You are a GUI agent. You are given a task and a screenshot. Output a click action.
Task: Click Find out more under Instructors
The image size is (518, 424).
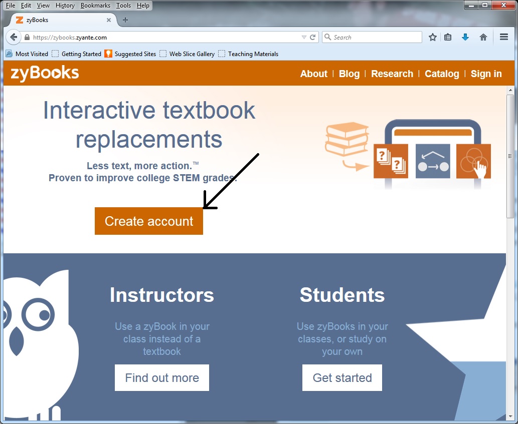click(162, 377)
